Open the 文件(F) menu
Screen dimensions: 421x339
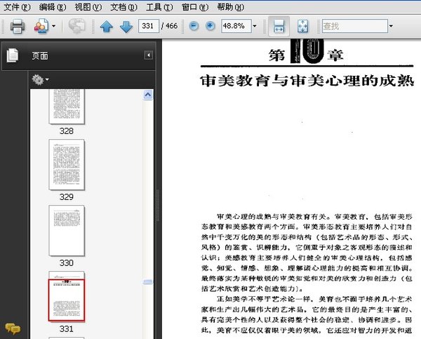pyautogui.click(x=17, y=7)
